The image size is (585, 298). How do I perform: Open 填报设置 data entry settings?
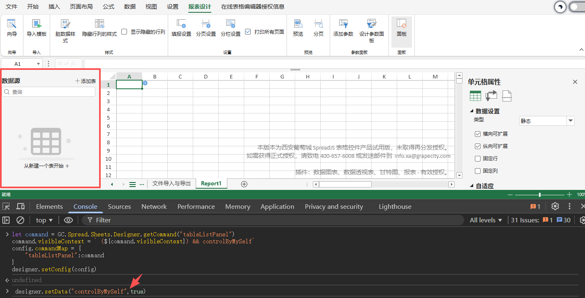coord(181,28)
